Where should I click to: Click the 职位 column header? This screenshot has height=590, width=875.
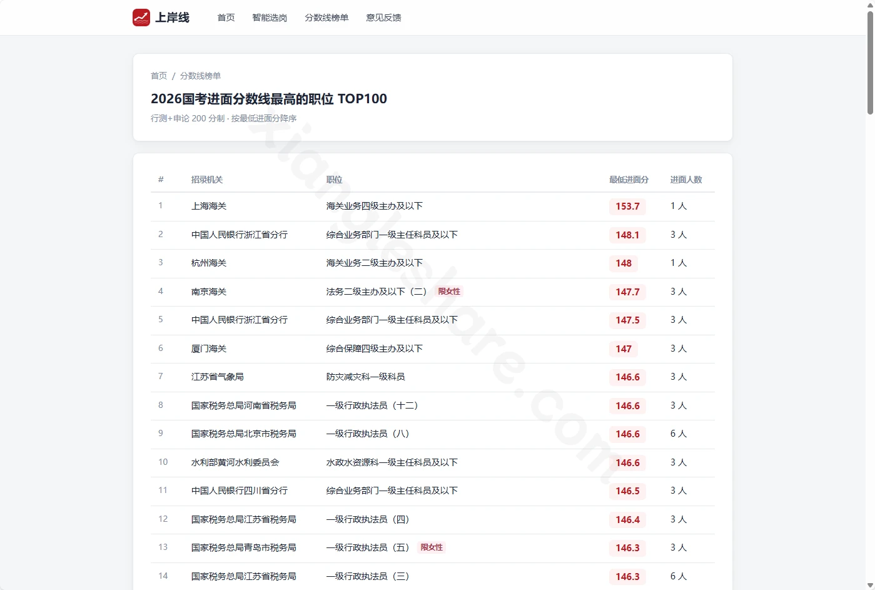334,180
